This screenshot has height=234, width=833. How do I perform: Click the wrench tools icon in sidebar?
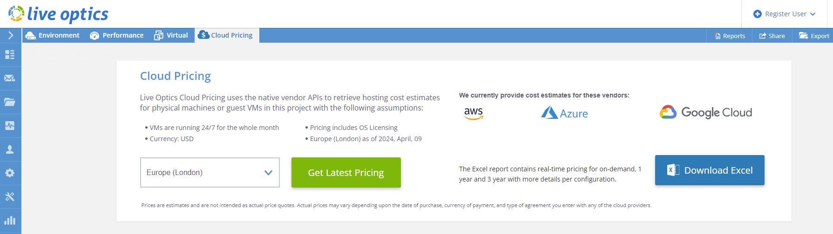(10, 197)
